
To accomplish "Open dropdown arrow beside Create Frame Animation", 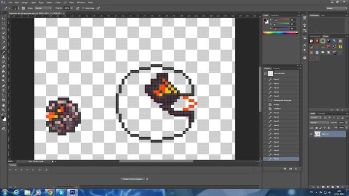I will coord(147,179).
